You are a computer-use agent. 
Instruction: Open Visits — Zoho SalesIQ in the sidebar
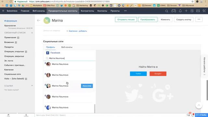14,79
